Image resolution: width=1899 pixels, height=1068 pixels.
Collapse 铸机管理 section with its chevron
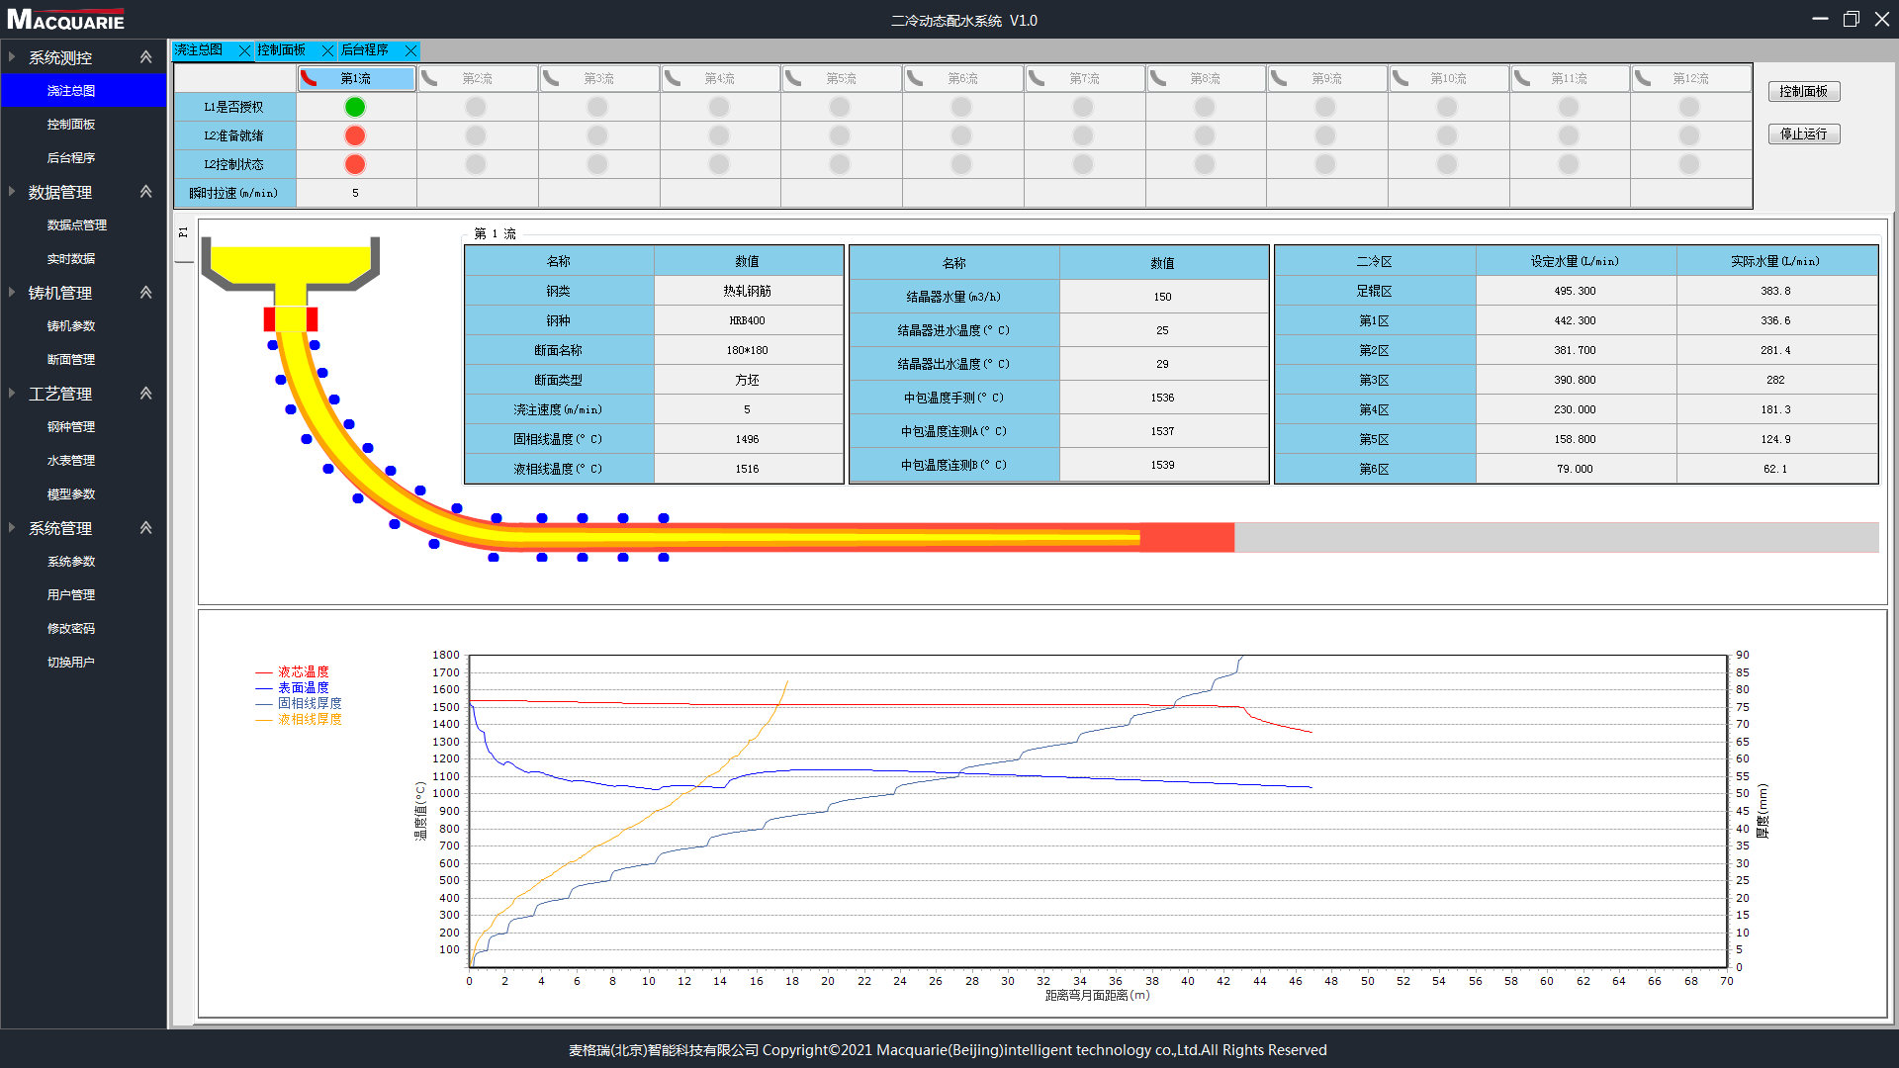[x=146, y=293]
